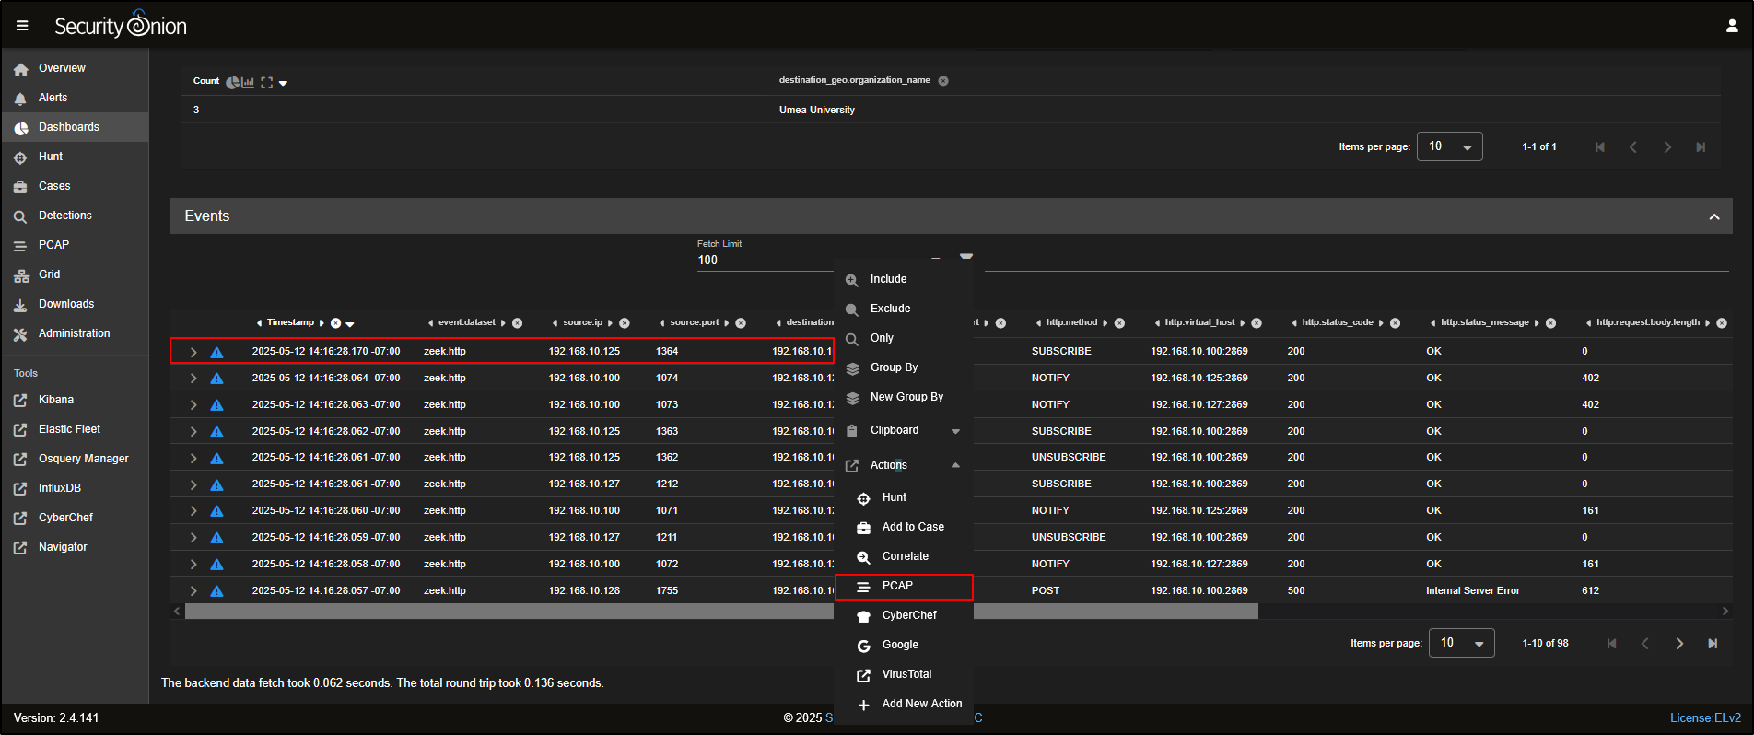Click the maximize icon beside Count
This screenshot has height=735, width=1754.
[266, 82]
